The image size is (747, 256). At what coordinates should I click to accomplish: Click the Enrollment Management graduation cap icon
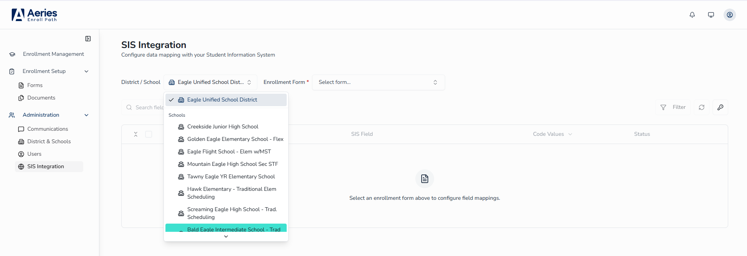[12, 54]
